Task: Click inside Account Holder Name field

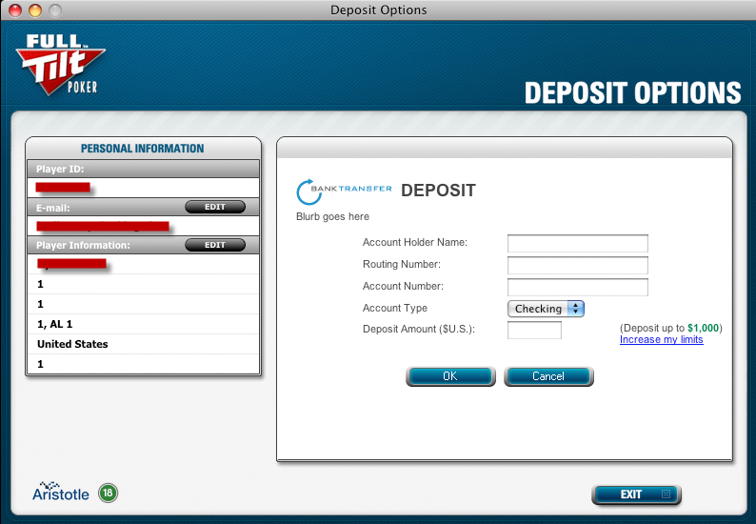Action: coord(577,243)
